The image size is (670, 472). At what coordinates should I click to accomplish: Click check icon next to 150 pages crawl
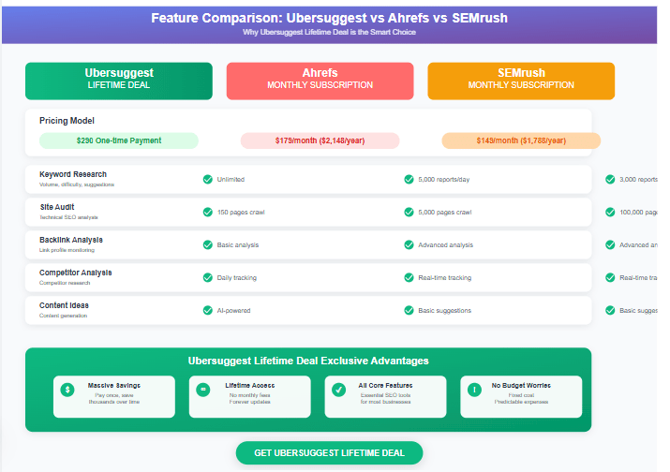207,213
